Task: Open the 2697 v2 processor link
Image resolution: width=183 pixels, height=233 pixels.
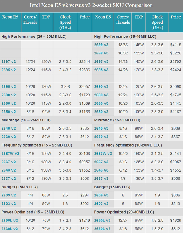Action: (x=9, y=61)
